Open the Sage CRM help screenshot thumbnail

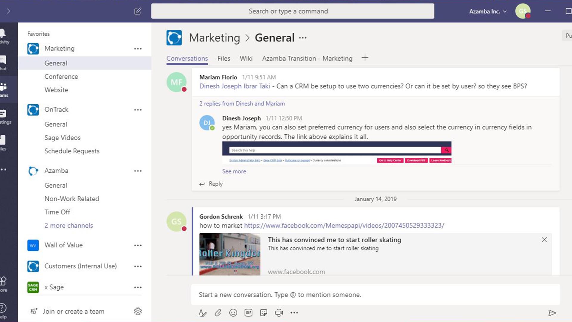point(337,153)
